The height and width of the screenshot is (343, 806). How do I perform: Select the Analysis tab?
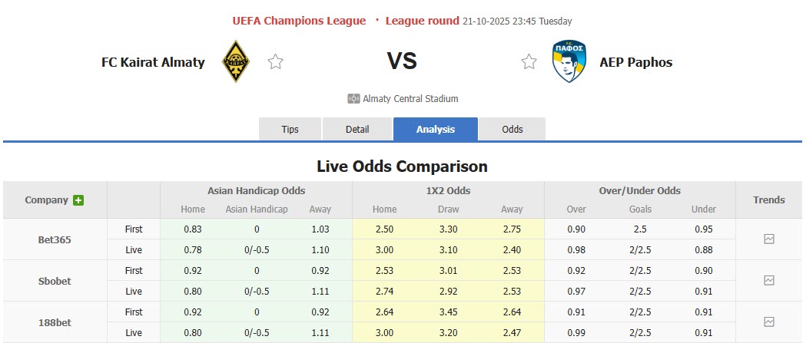click(x=436, y=129)
